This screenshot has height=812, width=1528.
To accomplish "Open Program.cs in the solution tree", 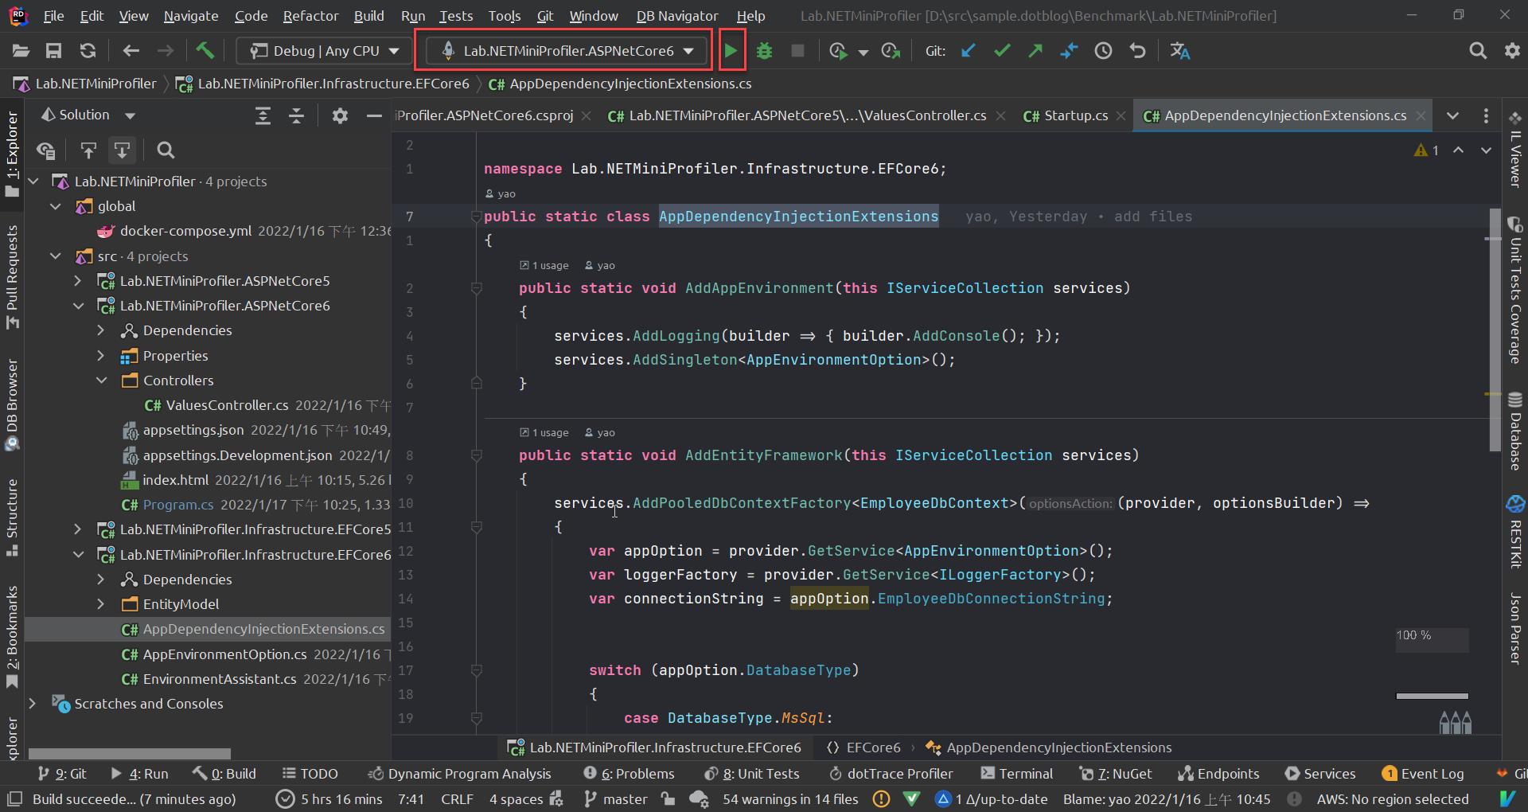I will (178, 505).
